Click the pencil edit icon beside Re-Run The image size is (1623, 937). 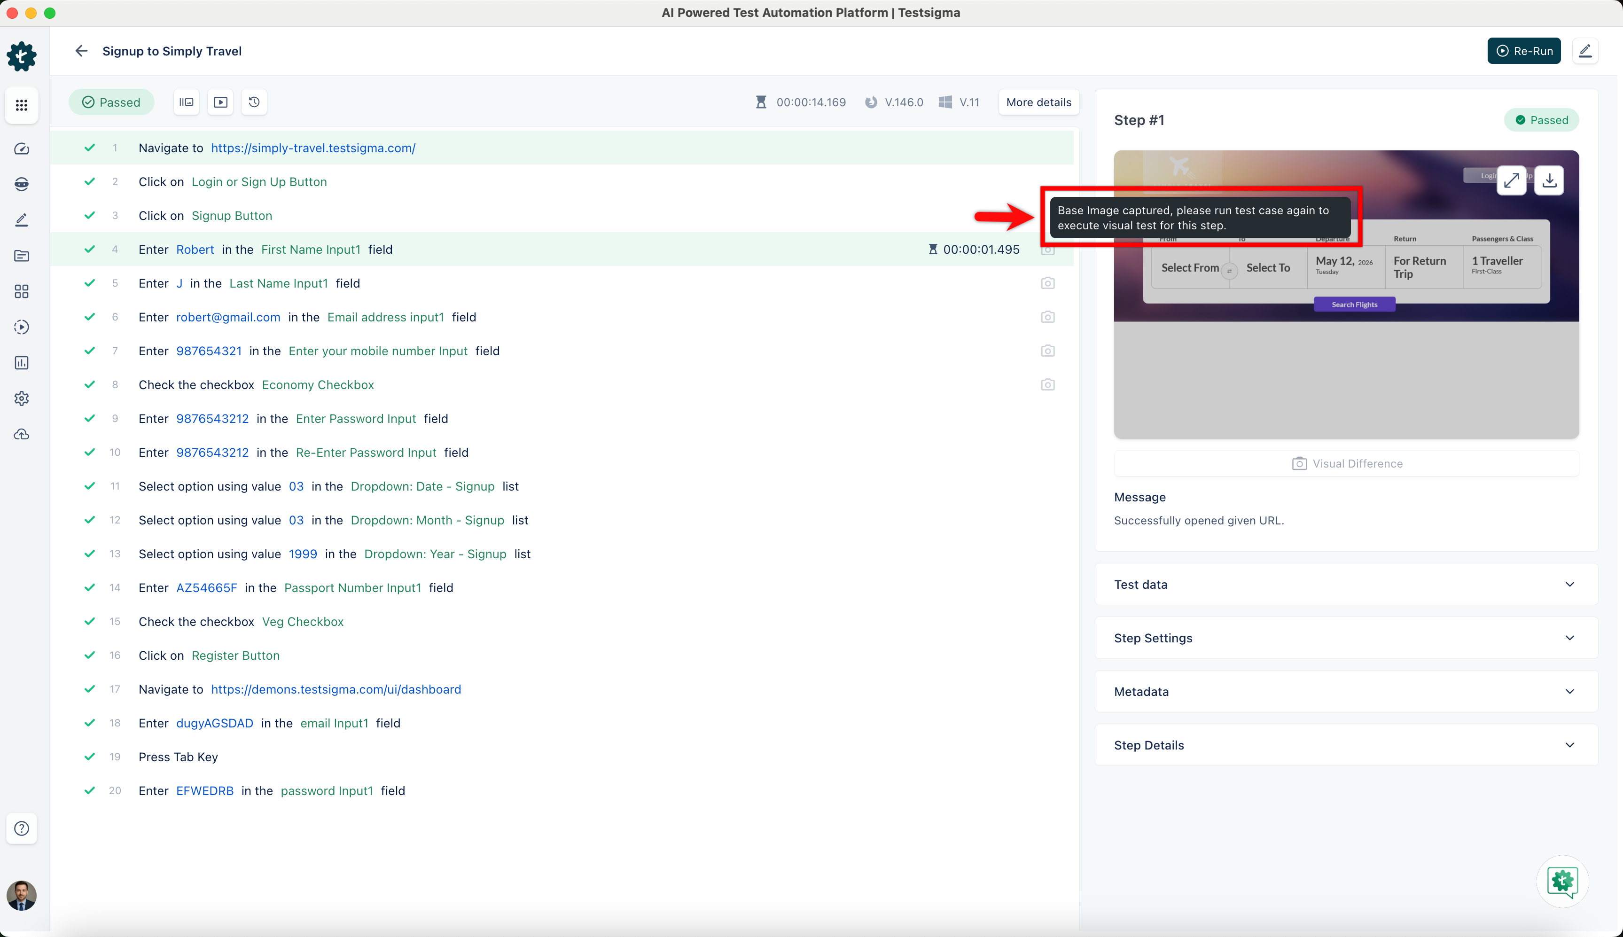1585,51
